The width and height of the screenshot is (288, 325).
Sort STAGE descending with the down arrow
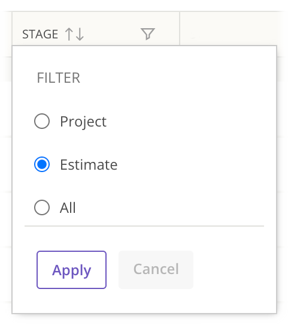80,34
